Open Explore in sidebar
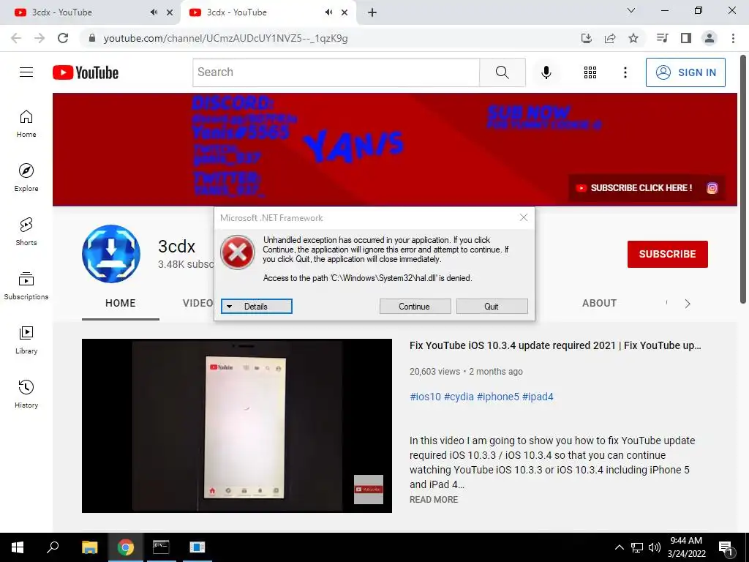Image resolution: width=749 pixels, height=562 pixels. (x=26, y=178)
